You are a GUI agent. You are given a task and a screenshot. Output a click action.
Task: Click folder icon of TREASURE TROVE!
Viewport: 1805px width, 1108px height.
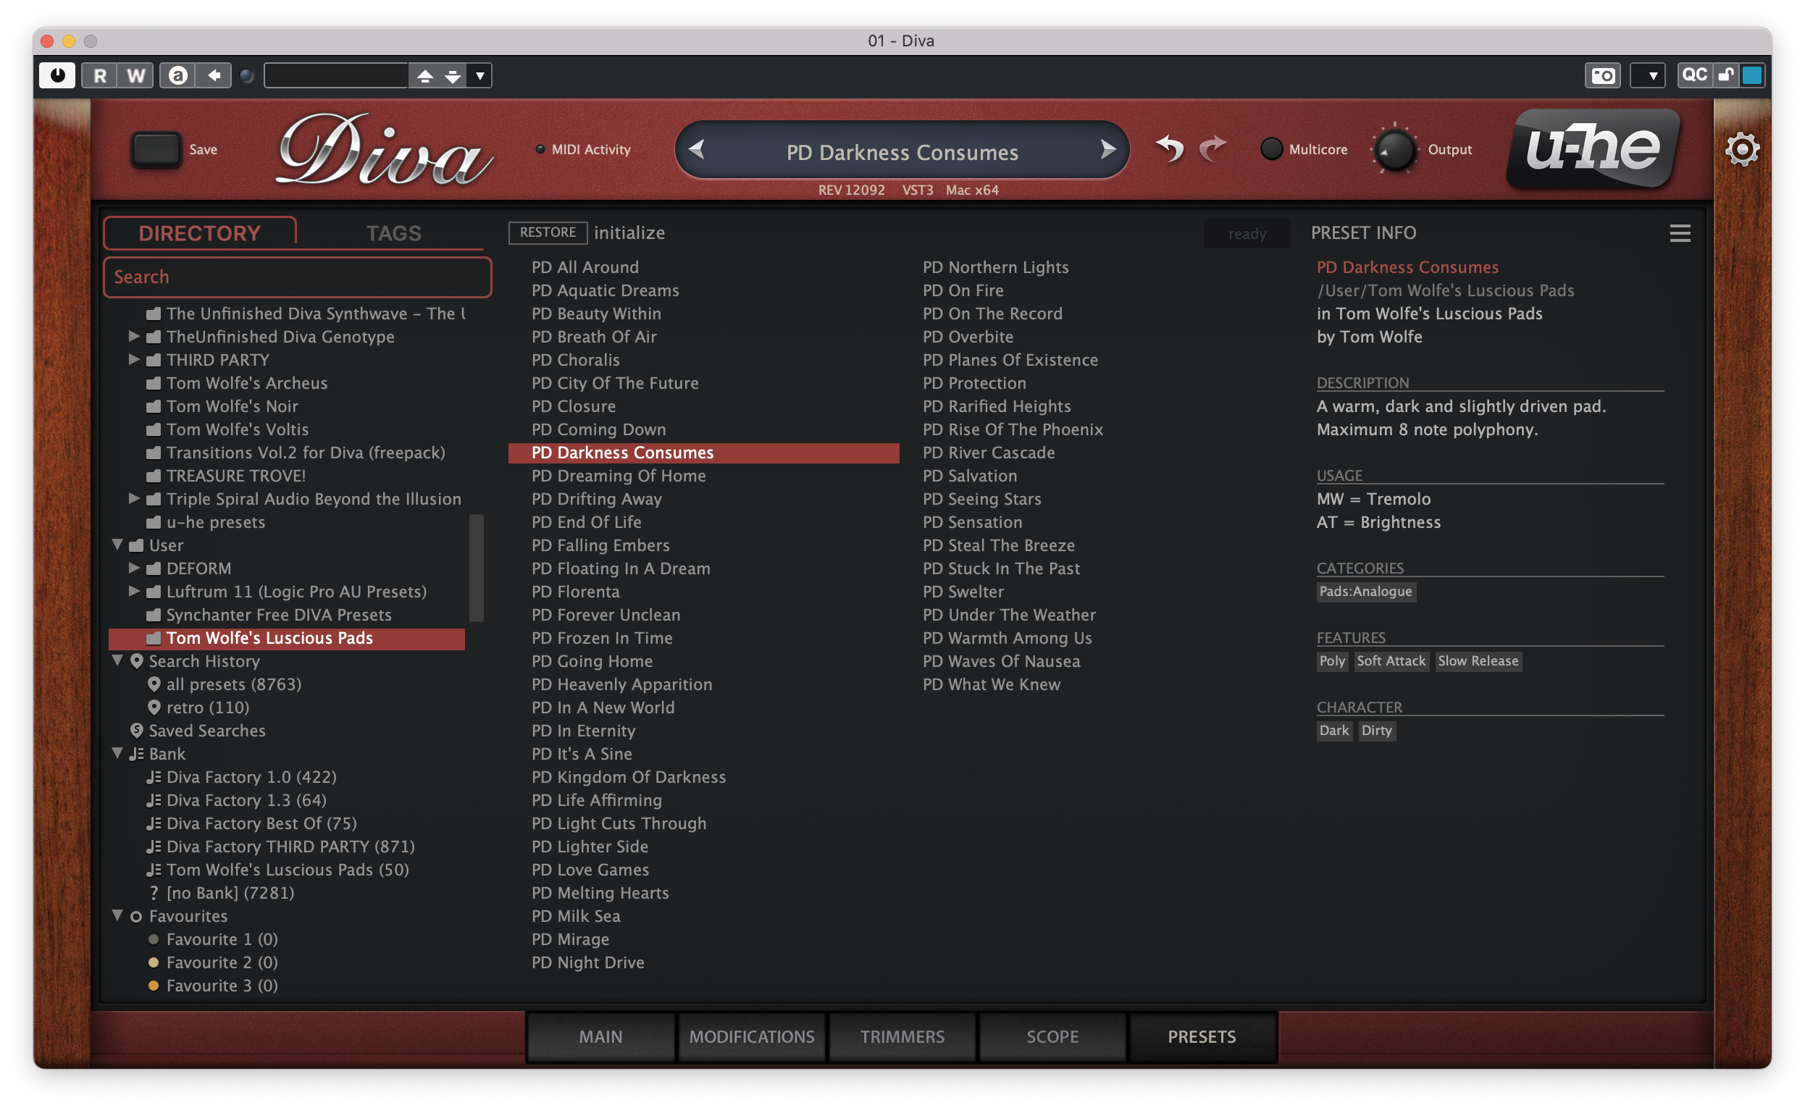pyautogui.click(x=153, y=477)
